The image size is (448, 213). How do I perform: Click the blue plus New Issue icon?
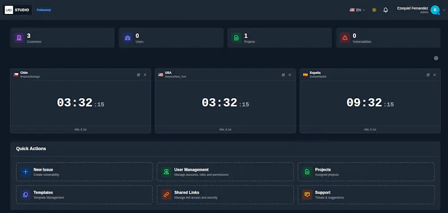(x=25, y=172)
